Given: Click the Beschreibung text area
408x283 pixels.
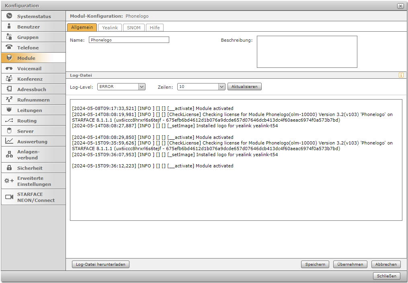Looking at the screenshot, I should pos(307,52).
